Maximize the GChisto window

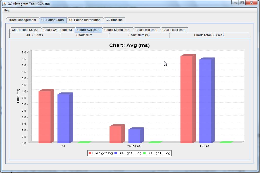[242, 3]
